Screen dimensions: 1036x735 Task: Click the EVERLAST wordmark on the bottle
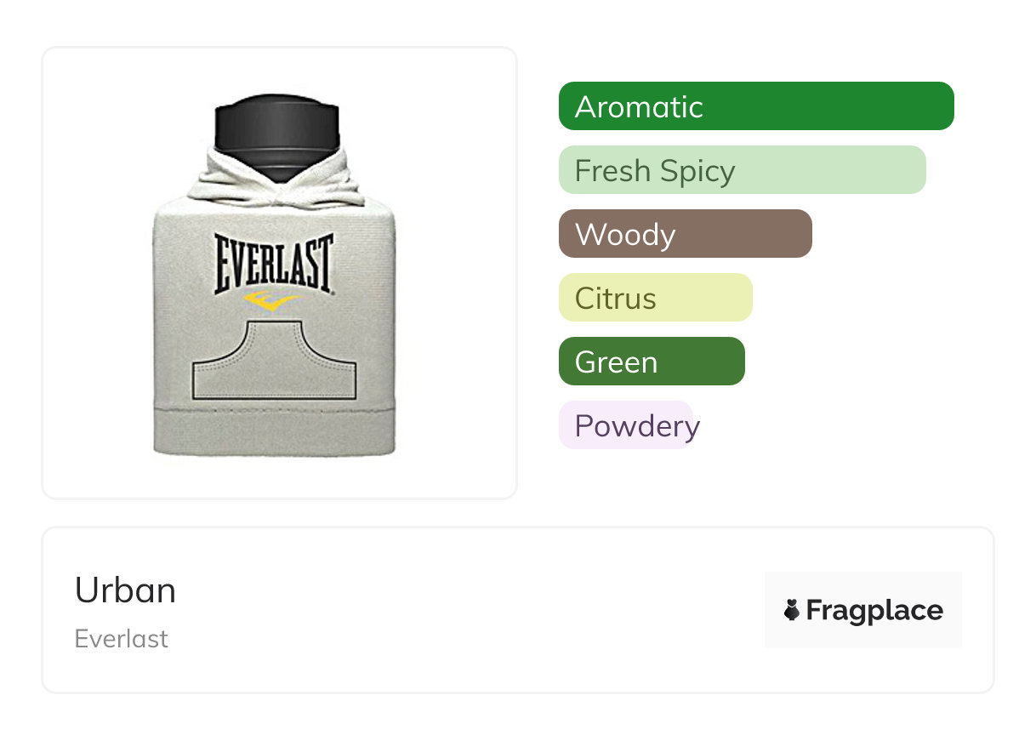click(272, 262)
